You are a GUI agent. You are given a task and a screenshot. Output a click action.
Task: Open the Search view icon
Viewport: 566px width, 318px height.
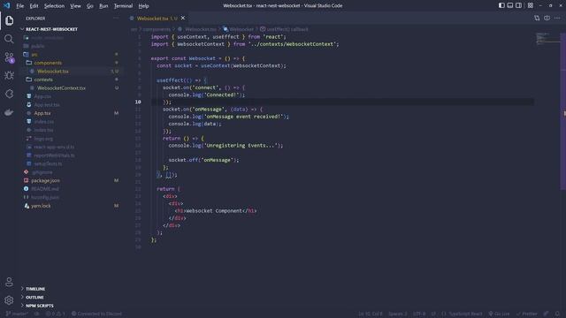[9, 39]
